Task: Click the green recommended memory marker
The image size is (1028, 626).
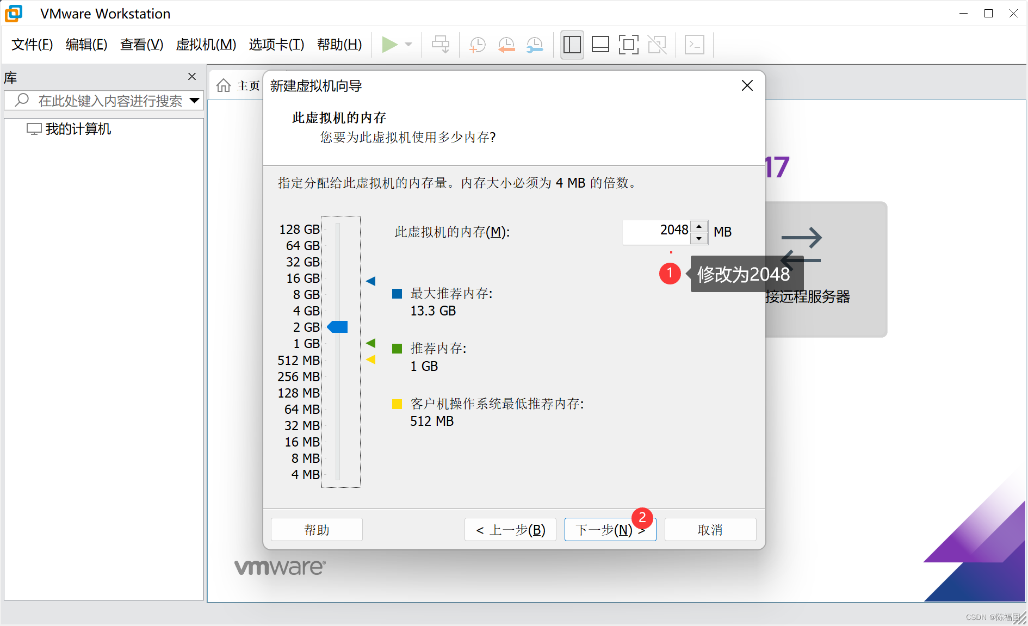Action: (x=371, y=343)
